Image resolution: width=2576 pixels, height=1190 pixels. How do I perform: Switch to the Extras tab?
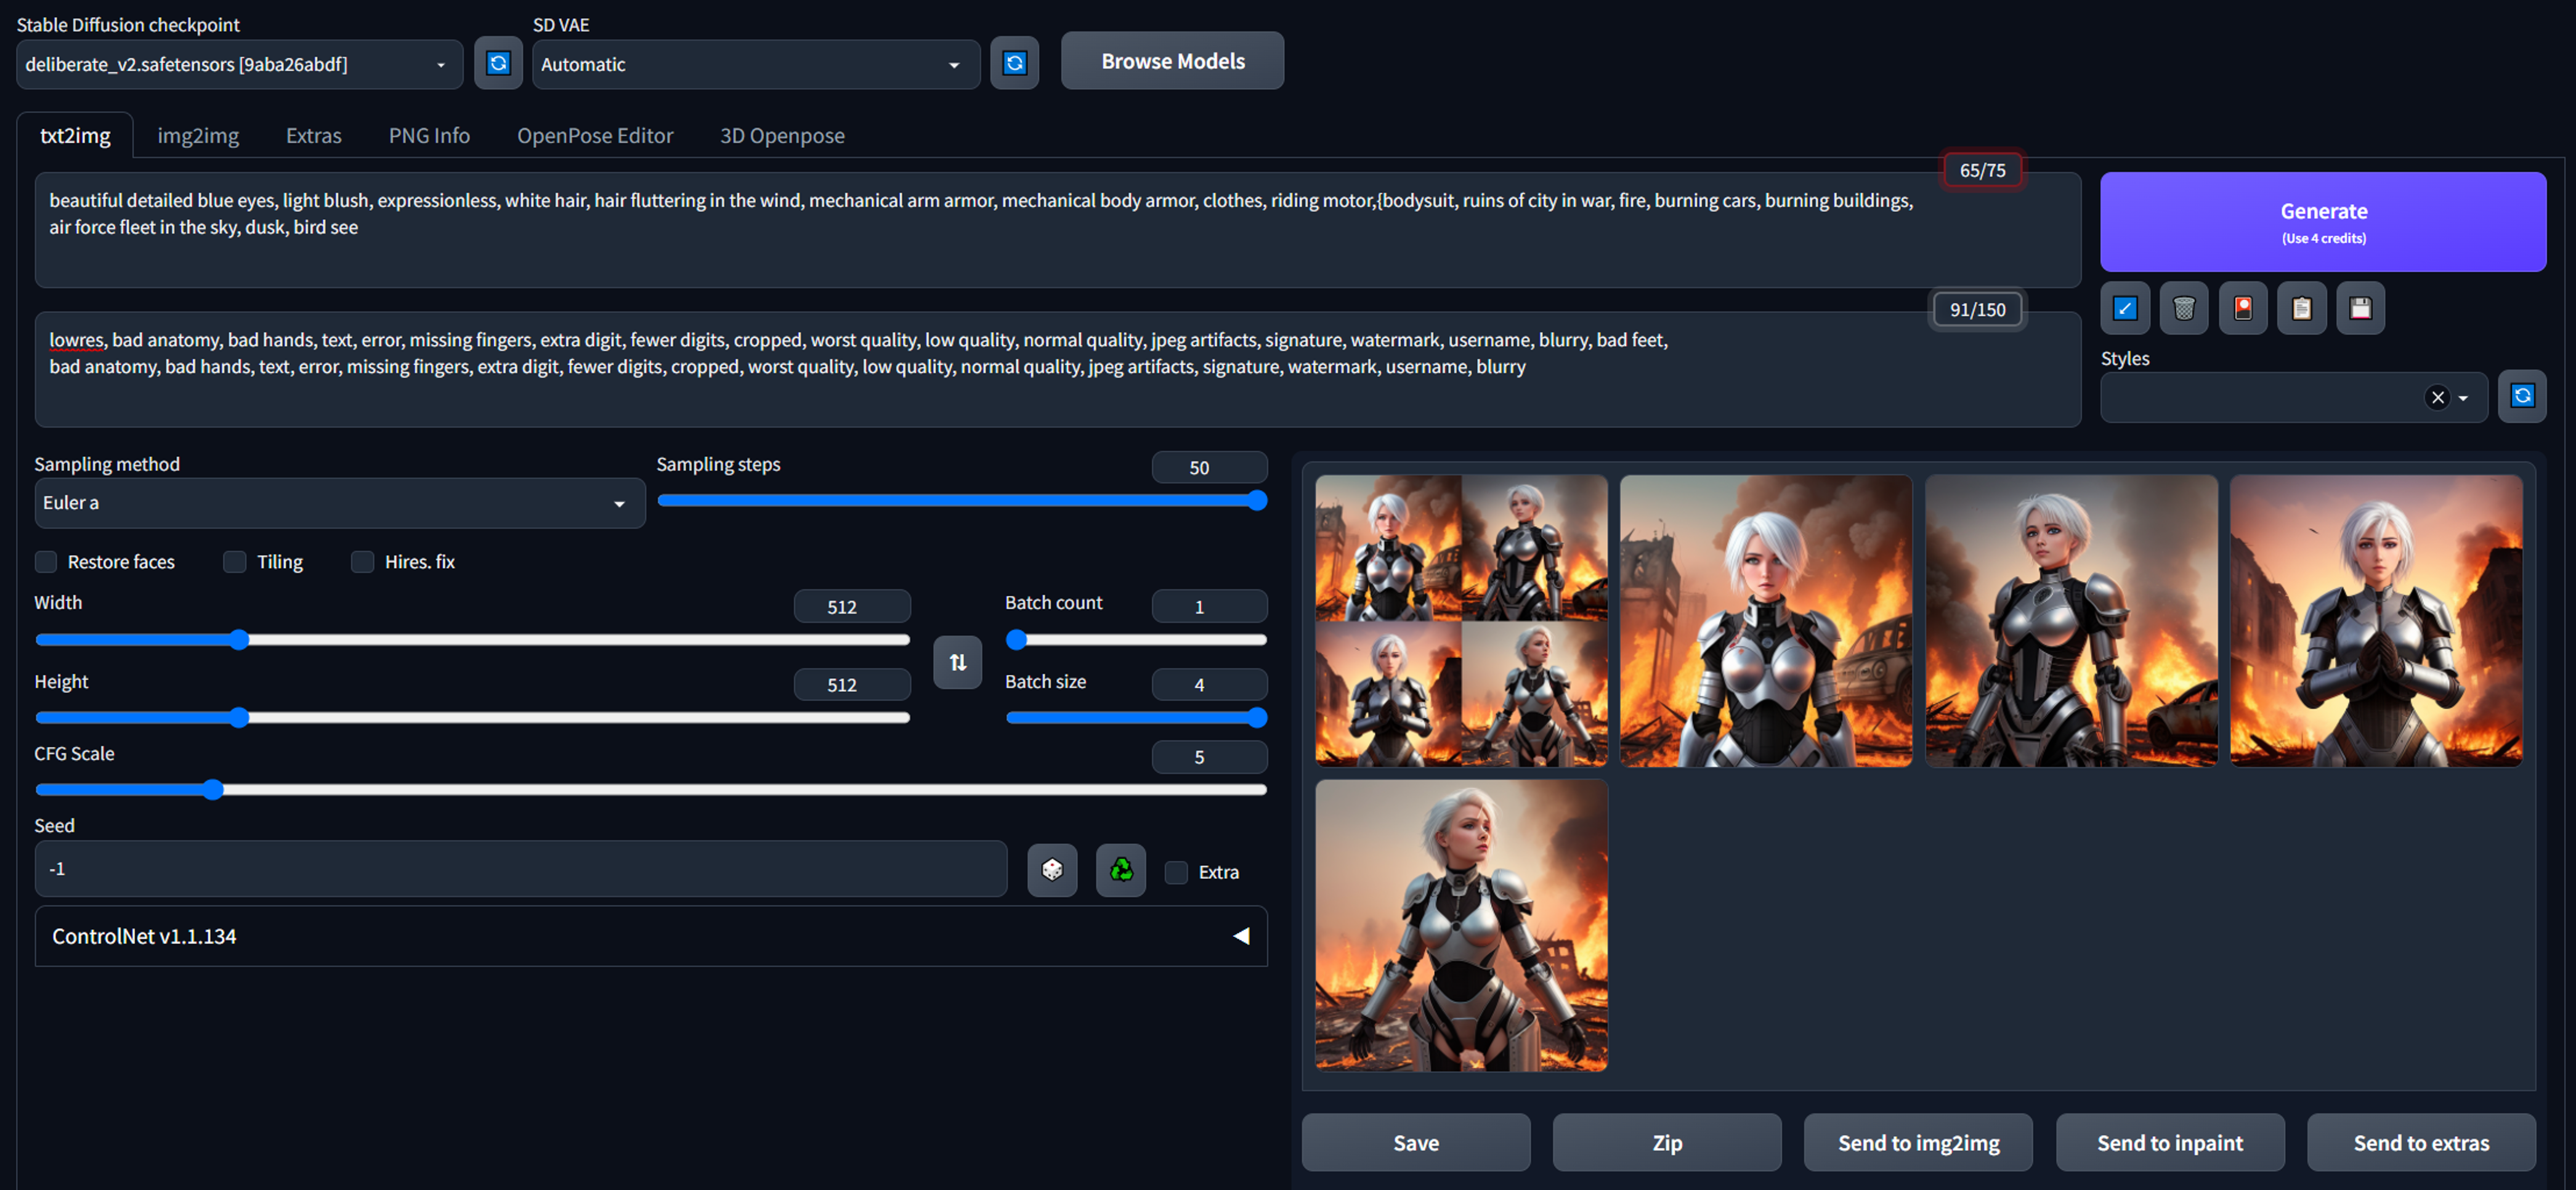(314, 135)
